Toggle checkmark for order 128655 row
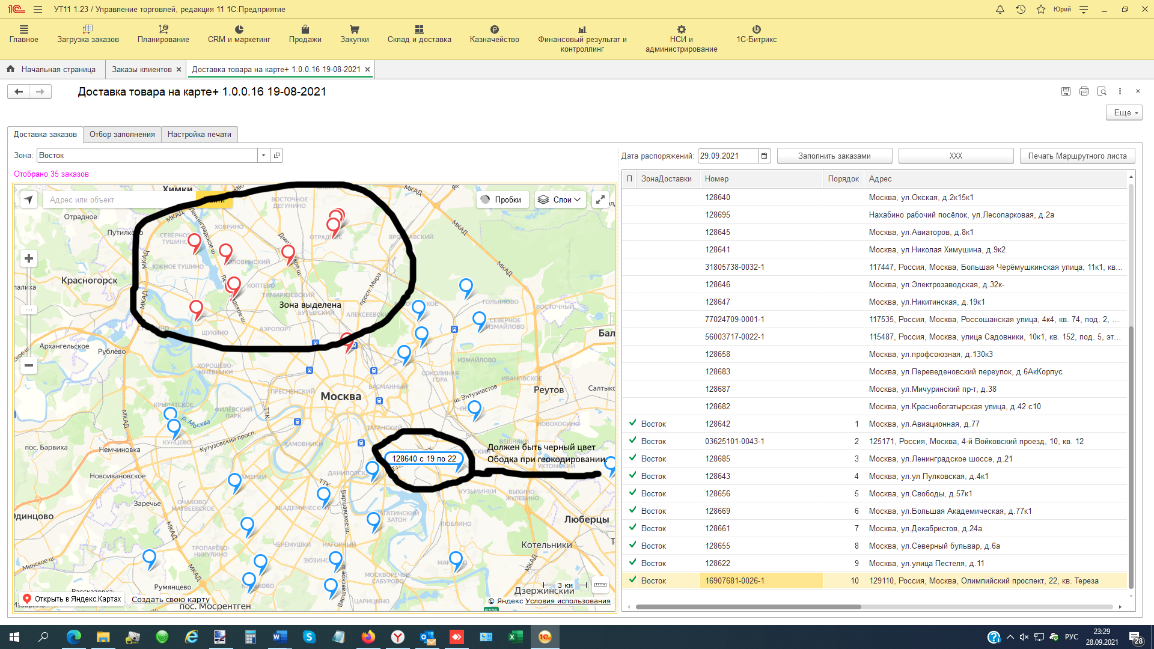1154x649 pixels. click(x=632, y=546)
